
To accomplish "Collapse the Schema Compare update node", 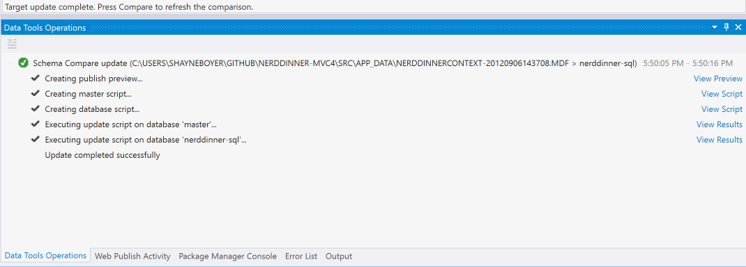I will click(10, 63).
